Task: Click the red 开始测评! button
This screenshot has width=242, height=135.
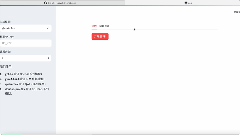Action: (x=100, y=36)
